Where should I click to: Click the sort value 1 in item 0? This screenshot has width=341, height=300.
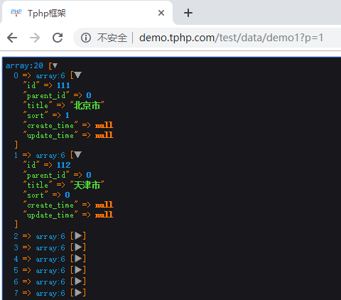[x=67, y=115]
